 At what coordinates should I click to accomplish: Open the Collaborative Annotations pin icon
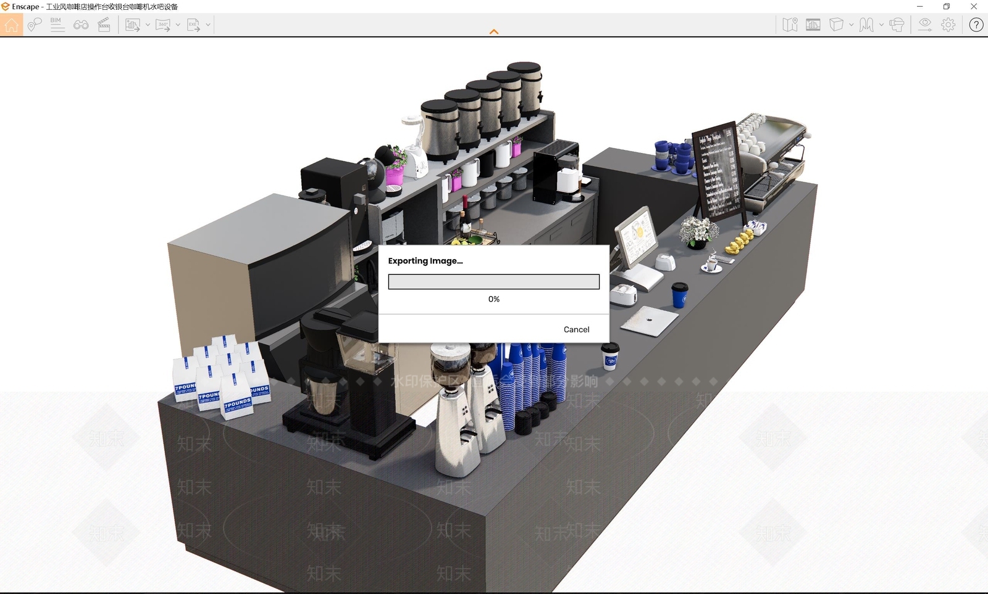pos(35,25)
